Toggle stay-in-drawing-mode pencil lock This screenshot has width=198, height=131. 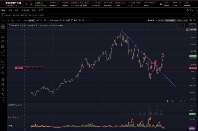pos(3,85)
